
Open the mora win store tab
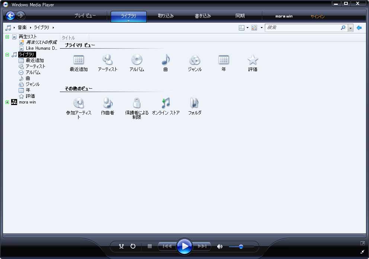coord(284,16)
